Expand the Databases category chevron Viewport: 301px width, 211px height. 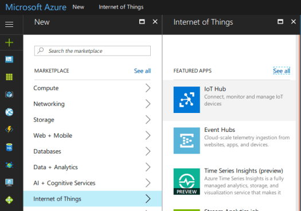coord(148,151)
